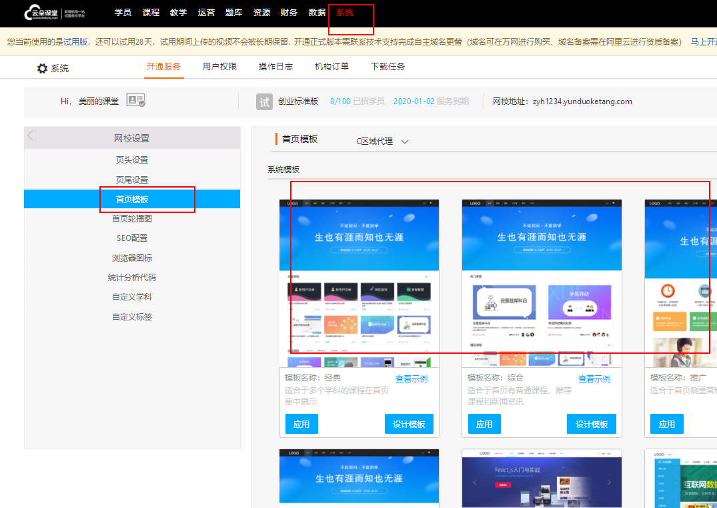Open the 题库 top menu
717x508 pixels.
(x=233, y=13)
